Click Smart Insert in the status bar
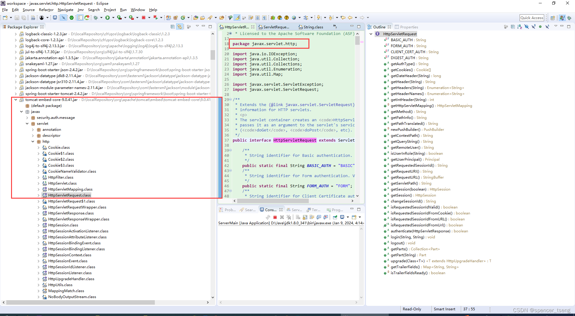This screenshot has width=575, height=316. pos(445,309)
